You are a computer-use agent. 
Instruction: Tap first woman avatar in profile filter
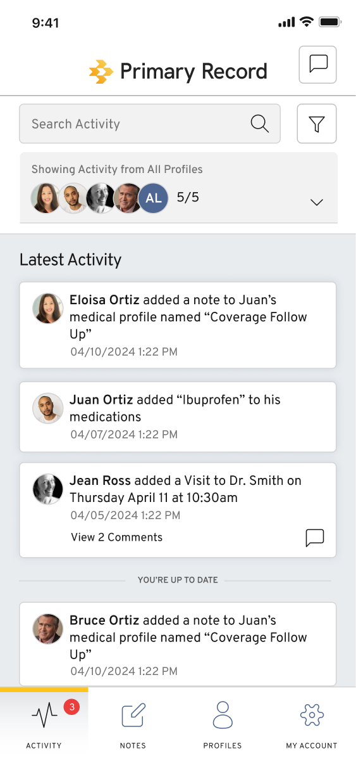46,198
